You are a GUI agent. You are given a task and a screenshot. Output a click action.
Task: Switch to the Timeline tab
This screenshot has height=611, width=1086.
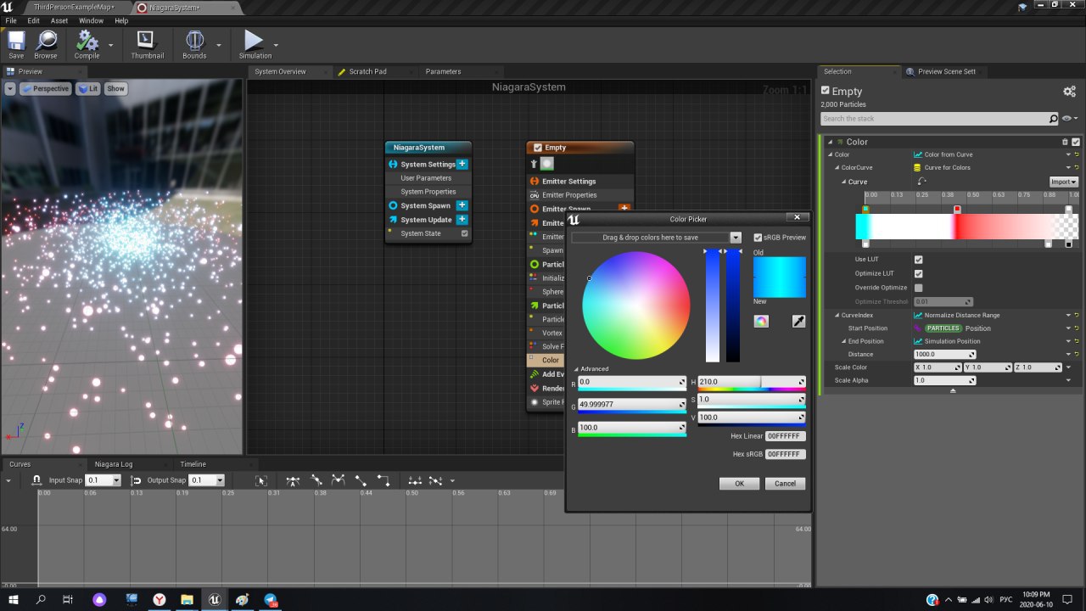point(193,464)
